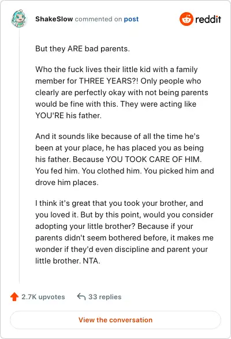Click the "commented on" text
The image size is (231, 339).
[99, 19]
